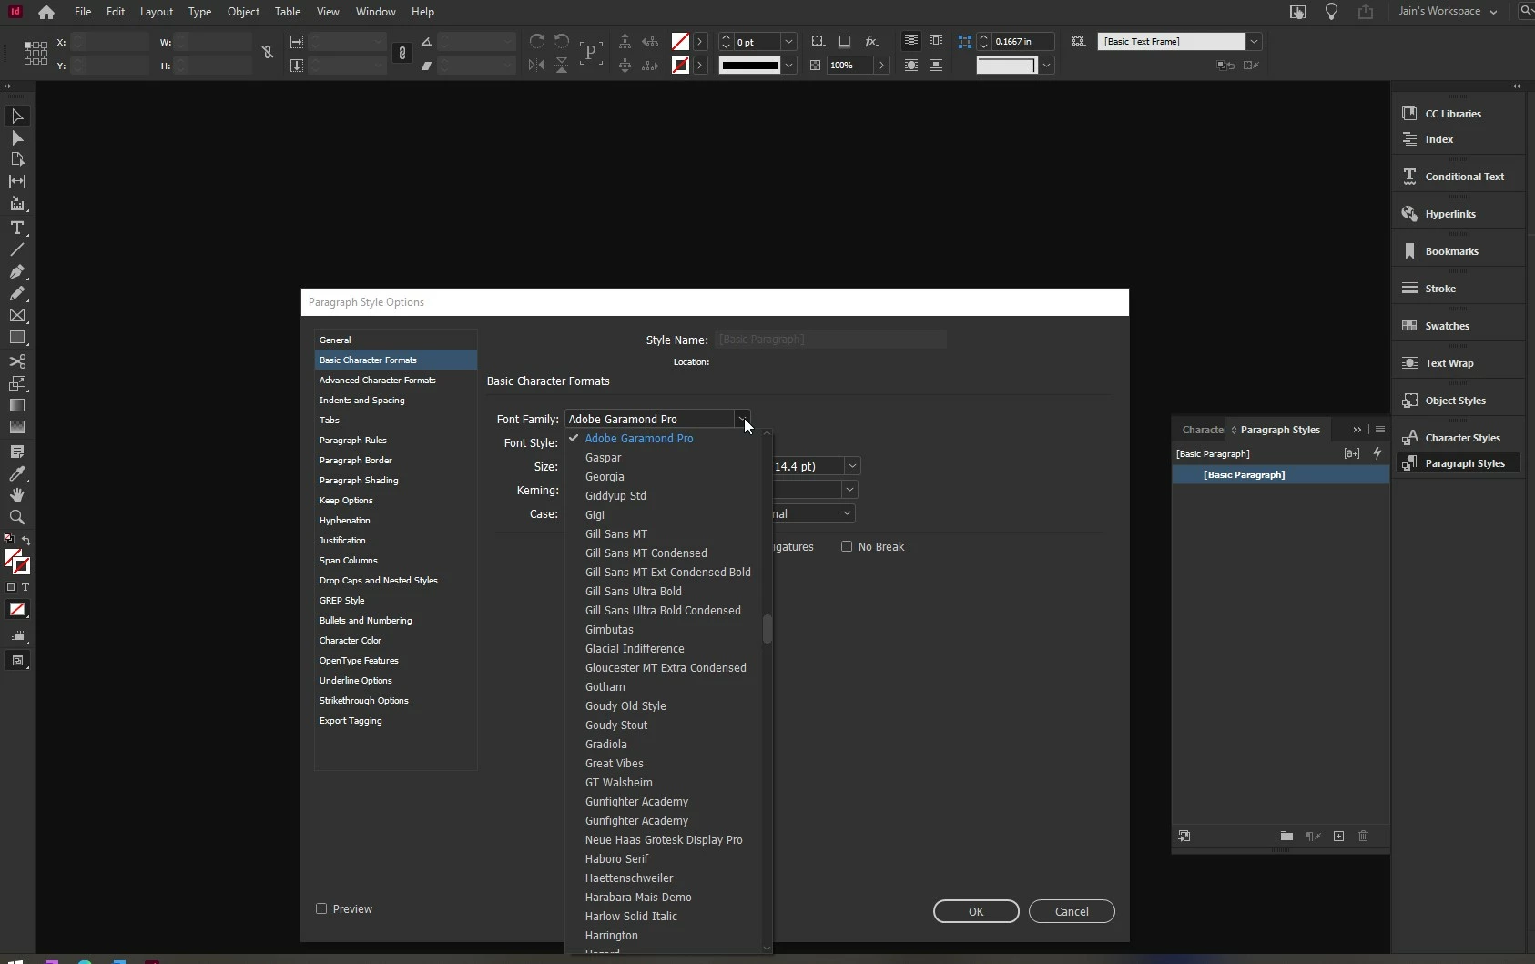Open the Size dropdown
The image size is (1535, 964).
[x=852, y=466]
